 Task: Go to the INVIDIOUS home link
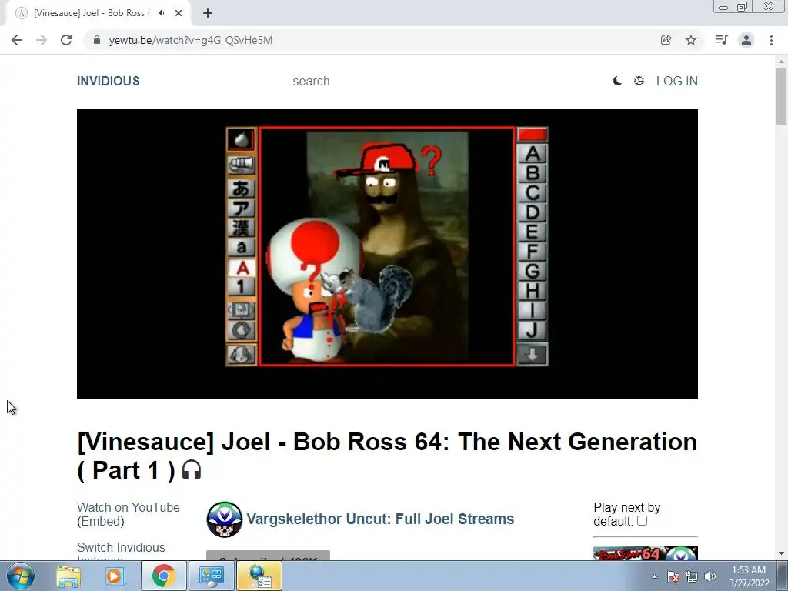pos(108,81)
